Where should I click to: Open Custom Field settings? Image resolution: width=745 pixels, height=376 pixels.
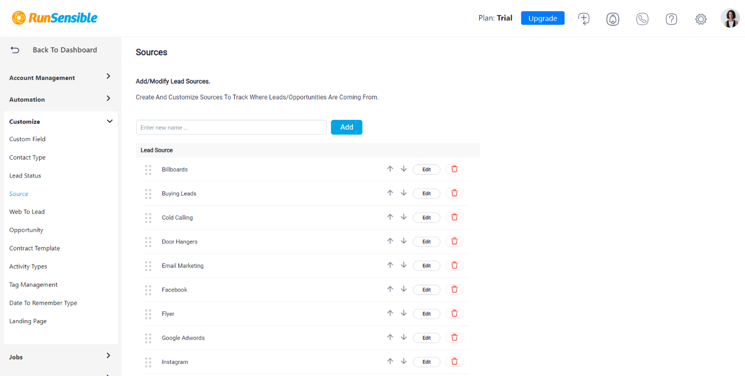pyautogui.click(x=27, y=139)
